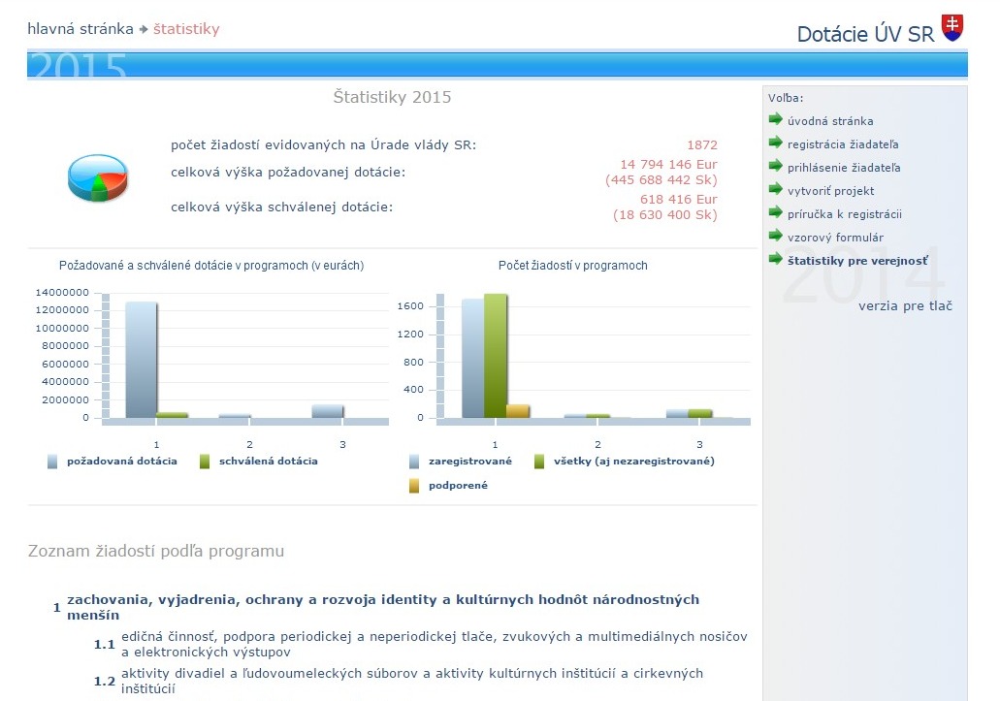Image resolution: width=1000 pixels, height=701 pixels.
Task: Open the verzia pre tlač link
Action: [x=905, y=306]
